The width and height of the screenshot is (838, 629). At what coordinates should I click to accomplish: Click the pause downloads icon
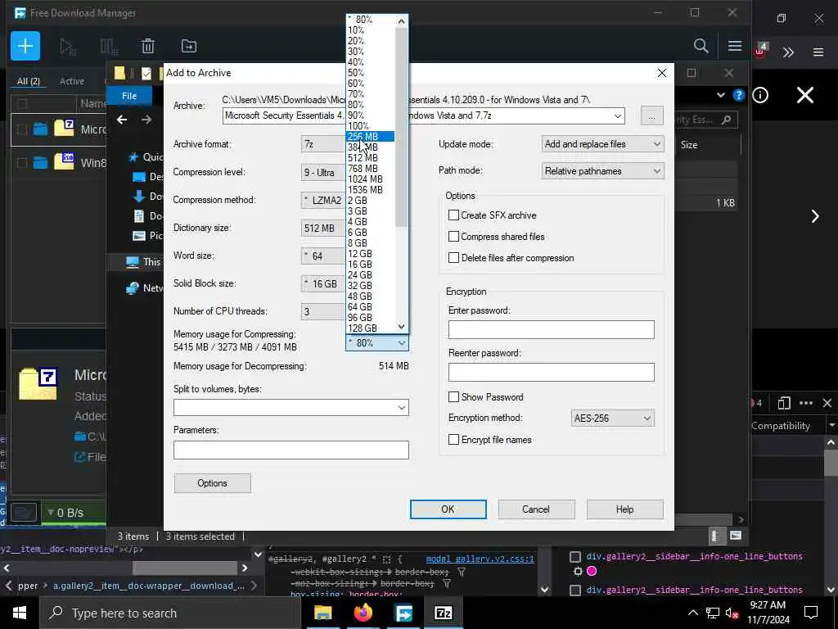109,47
